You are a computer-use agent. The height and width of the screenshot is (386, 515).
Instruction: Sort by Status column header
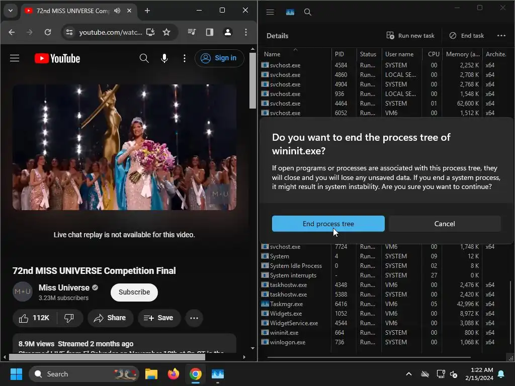(x=369, y=54)
